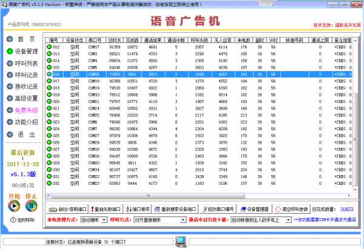Click 清空呼叫参数 clear parameters button
The image size is (364, 249).
pos(295,208)
